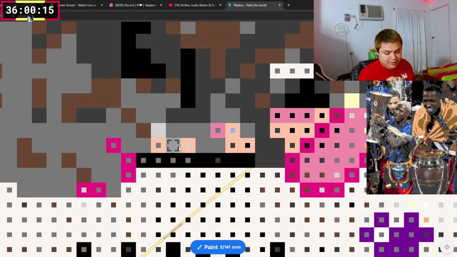This screenshot has width=457, height=257.
Task: Close the Discord General tab
Action: coord(161,5)
